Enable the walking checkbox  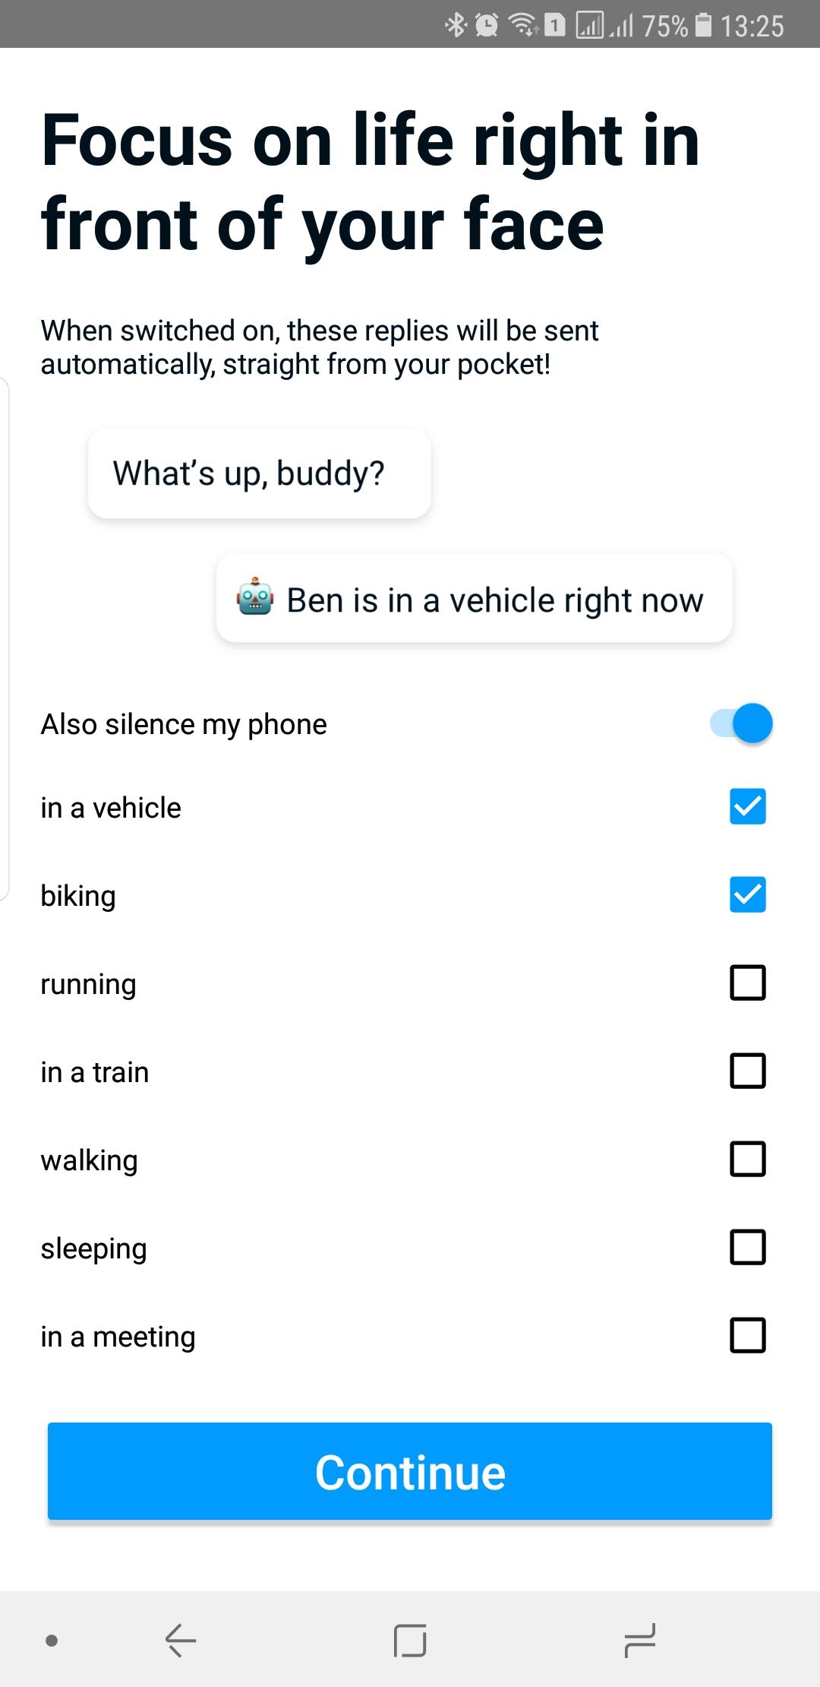(x=747, y=1159)
